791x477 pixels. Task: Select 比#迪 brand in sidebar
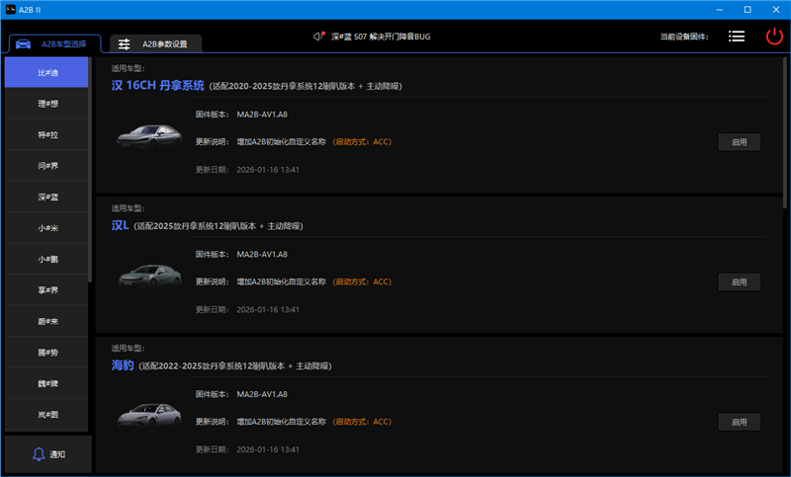coord(47,73)
